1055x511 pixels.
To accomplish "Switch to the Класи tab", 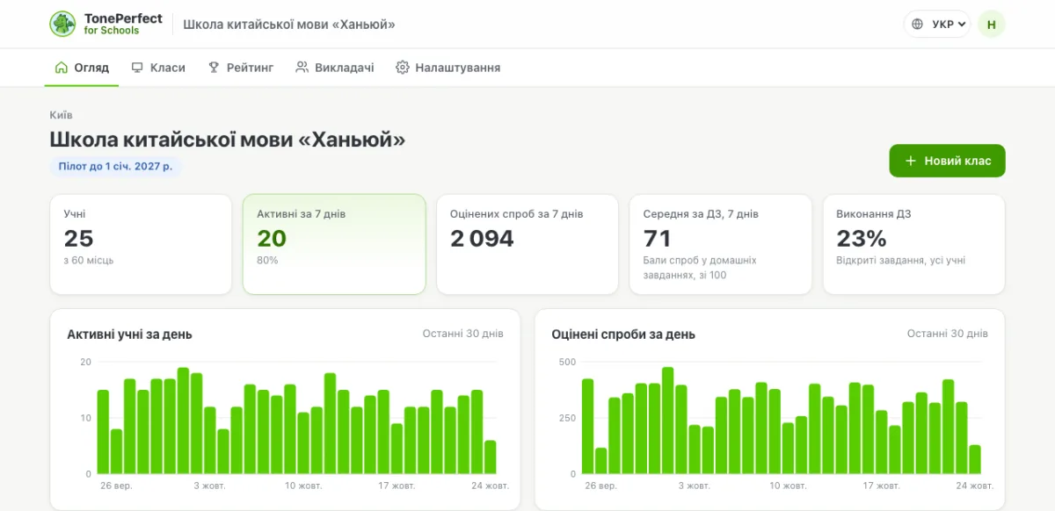I will click(x=158, y=68).
